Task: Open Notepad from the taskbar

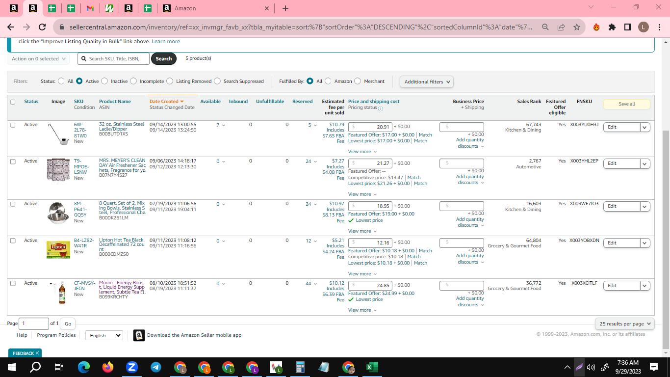Action: click(x=324, y=367)
